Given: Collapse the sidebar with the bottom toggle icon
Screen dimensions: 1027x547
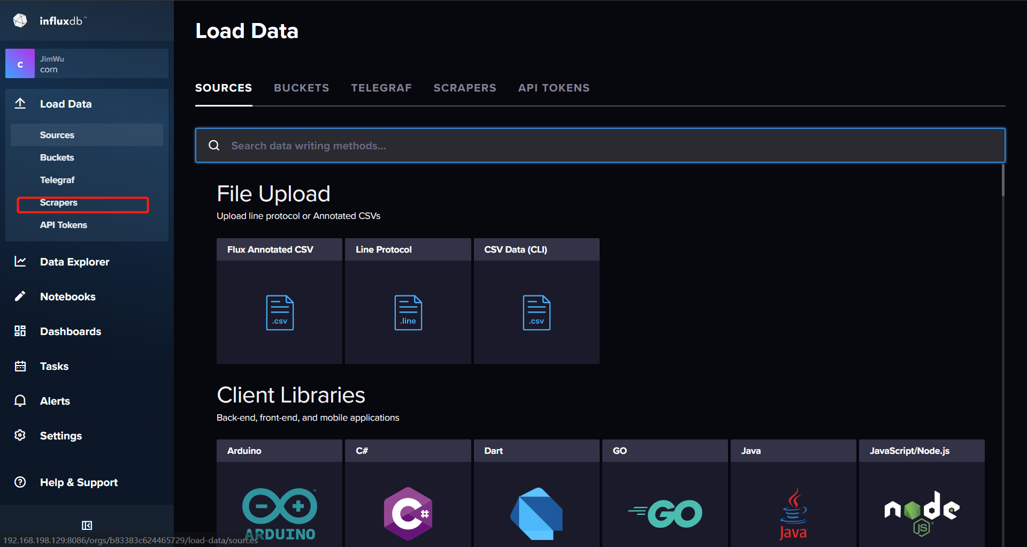Looking at the screenshot, I should [x=87, y=525].
